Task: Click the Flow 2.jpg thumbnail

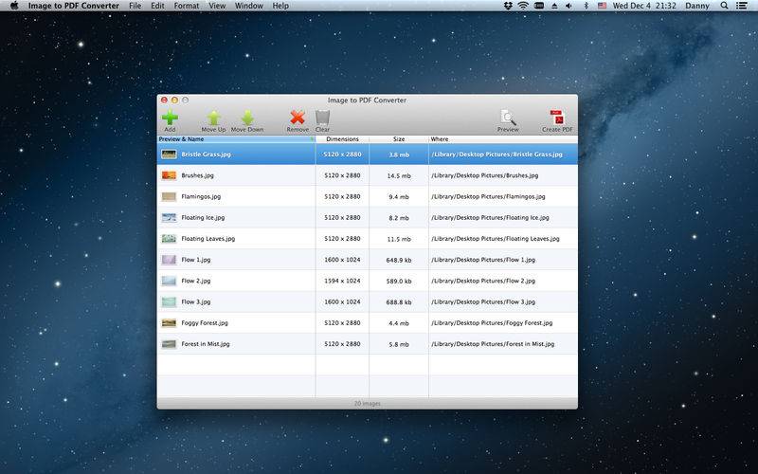Action: click(169, 281)
